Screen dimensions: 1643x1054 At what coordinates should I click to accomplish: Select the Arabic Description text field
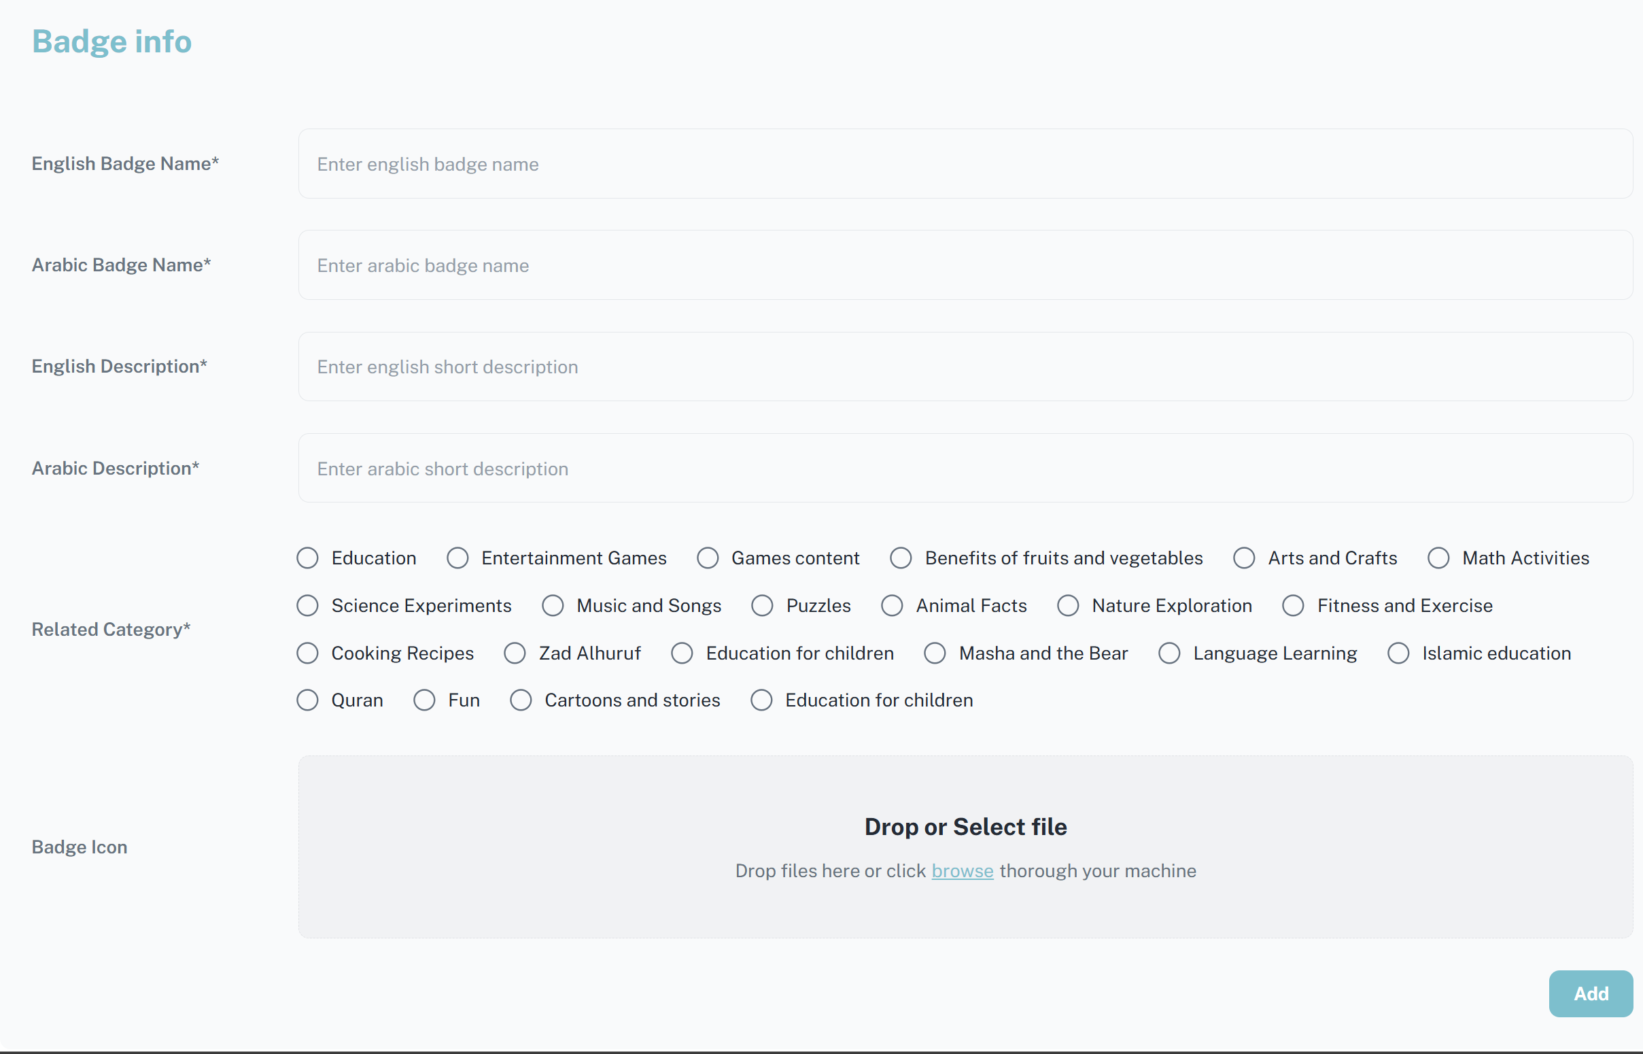[965, 468]
